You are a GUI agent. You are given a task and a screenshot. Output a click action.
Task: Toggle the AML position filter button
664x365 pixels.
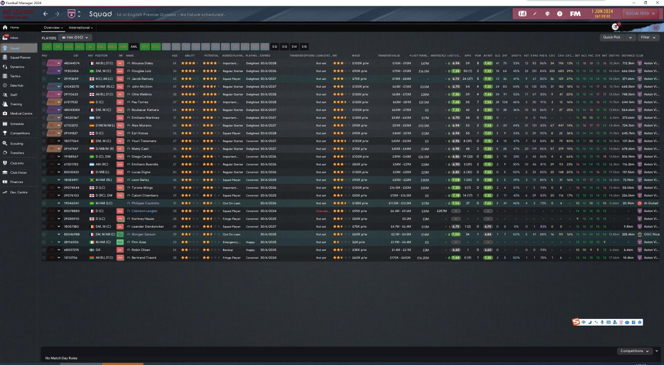pyautogui.click(x=134, y=47)
